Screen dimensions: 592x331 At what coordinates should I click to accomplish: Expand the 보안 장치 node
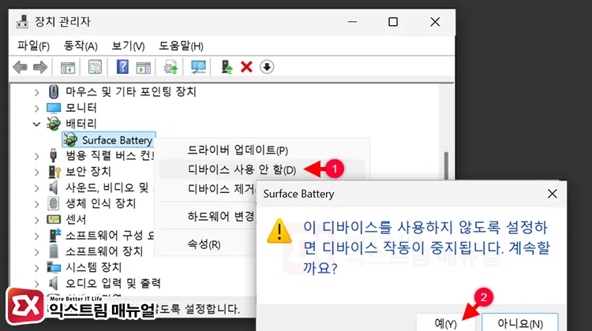(x=36, y=173)
